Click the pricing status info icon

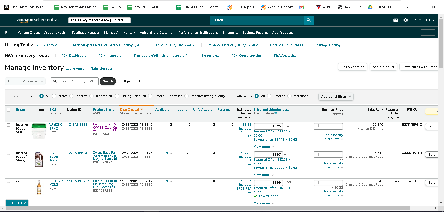pos(276,113)
